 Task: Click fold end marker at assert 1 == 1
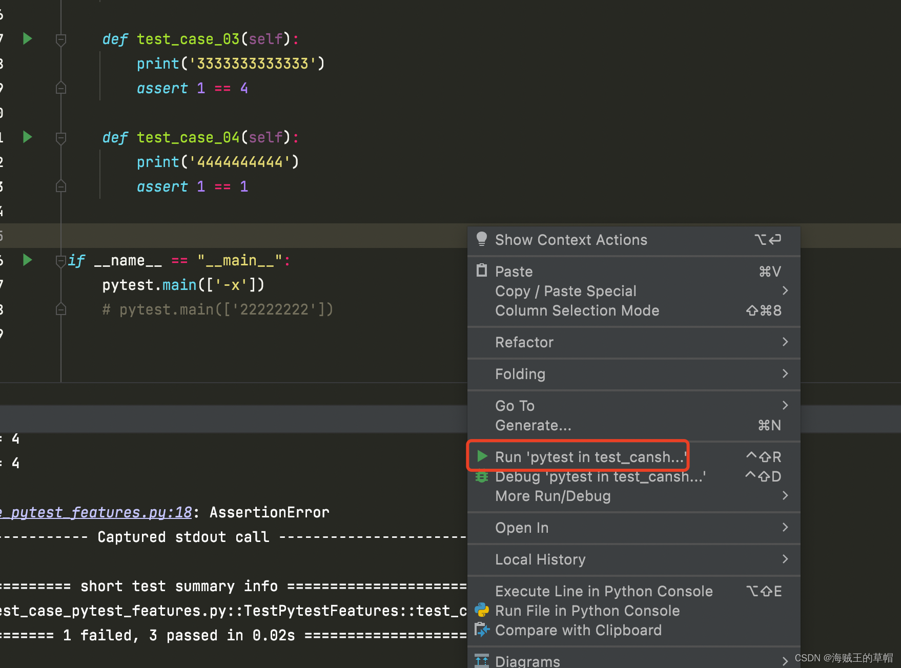[x=60, y=186]
